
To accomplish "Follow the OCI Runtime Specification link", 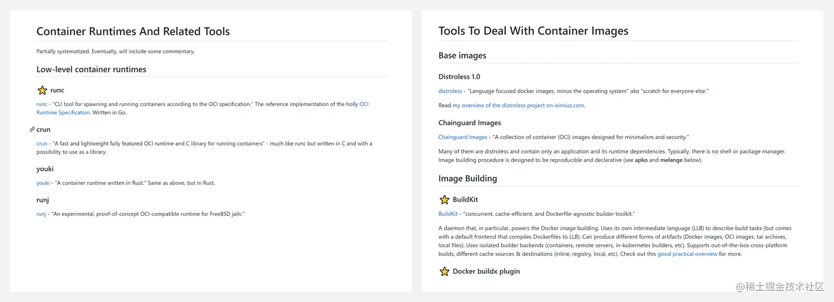I will pos(63,113).
